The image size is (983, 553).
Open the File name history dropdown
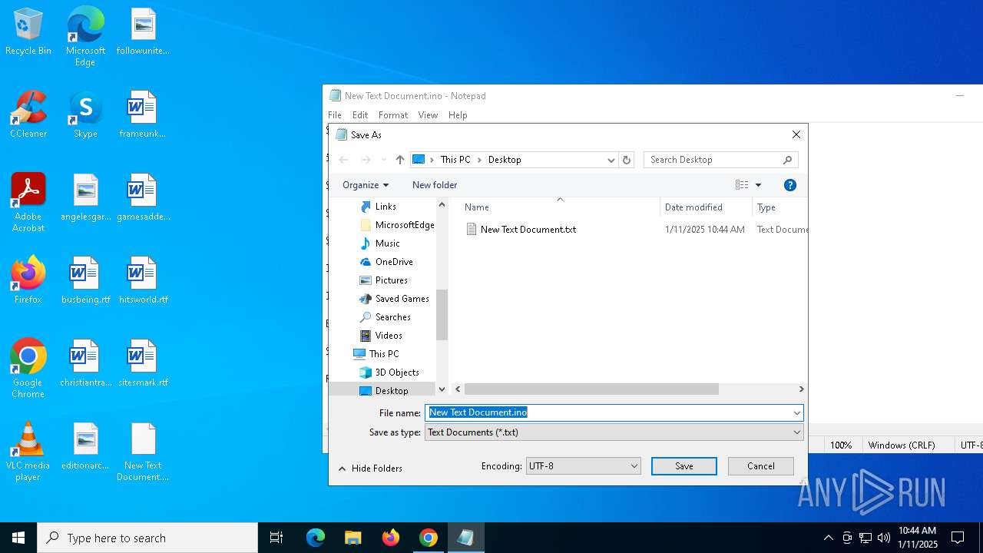point(796,412)
